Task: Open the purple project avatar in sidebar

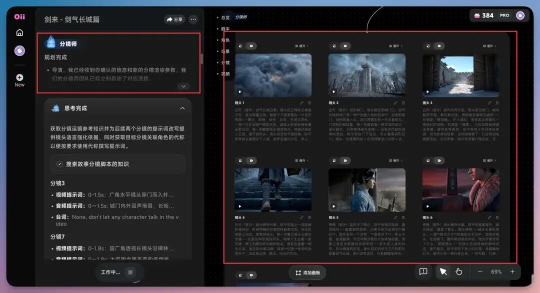Action: (19, 51)
